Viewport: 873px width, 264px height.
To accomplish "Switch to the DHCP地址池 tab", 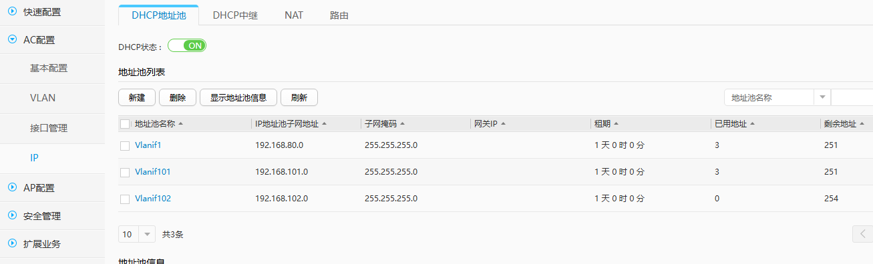I will (158, 15).
